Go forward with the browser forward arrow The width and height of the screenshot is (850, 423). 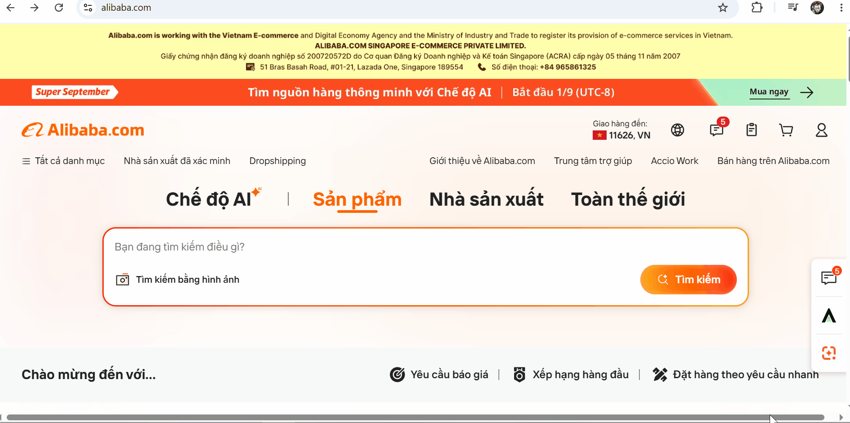(x=35, y=8)
